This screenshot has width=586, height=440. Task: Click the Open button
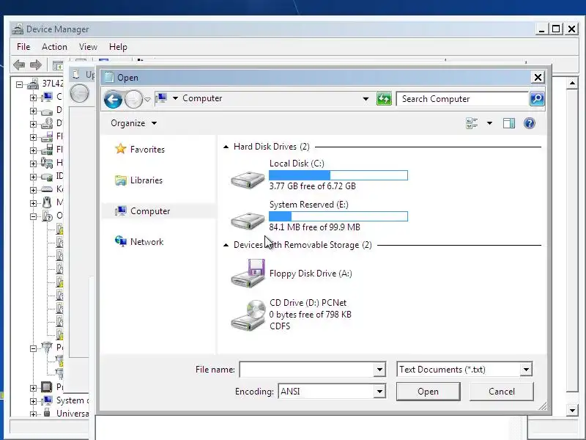[x=429, y=392]
